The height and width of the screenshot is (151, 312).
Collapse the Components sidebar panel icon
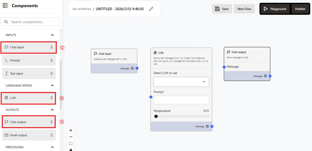coord(5,6)
